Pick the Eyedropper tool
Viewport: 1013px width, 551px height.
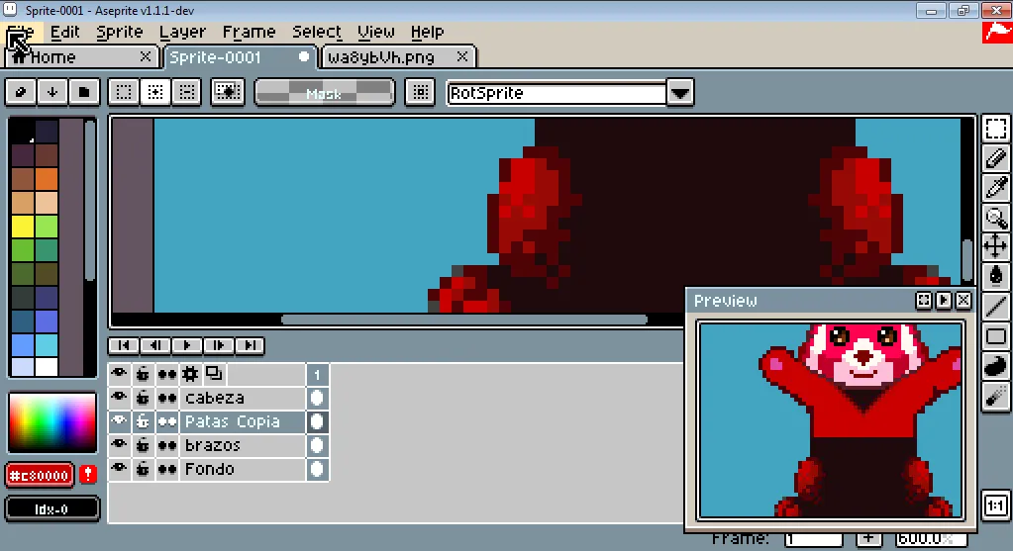(995, 188)
